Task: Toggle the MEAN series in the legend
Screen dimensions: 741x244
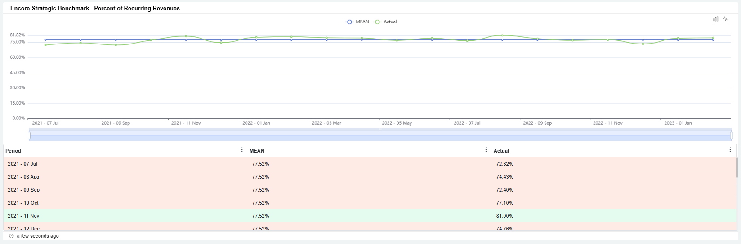Action: pyautogui.click(x=357, y=22)
